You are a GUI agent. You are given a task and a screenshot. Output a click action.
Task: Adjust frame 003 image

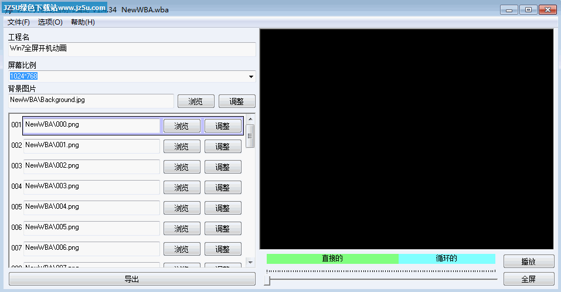pyautogui.click(x=223, y=167)
